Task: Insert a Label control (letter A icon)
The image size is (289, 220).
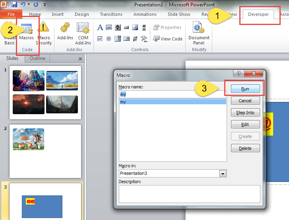Action: pyautogui.click(x=100, y=27)
